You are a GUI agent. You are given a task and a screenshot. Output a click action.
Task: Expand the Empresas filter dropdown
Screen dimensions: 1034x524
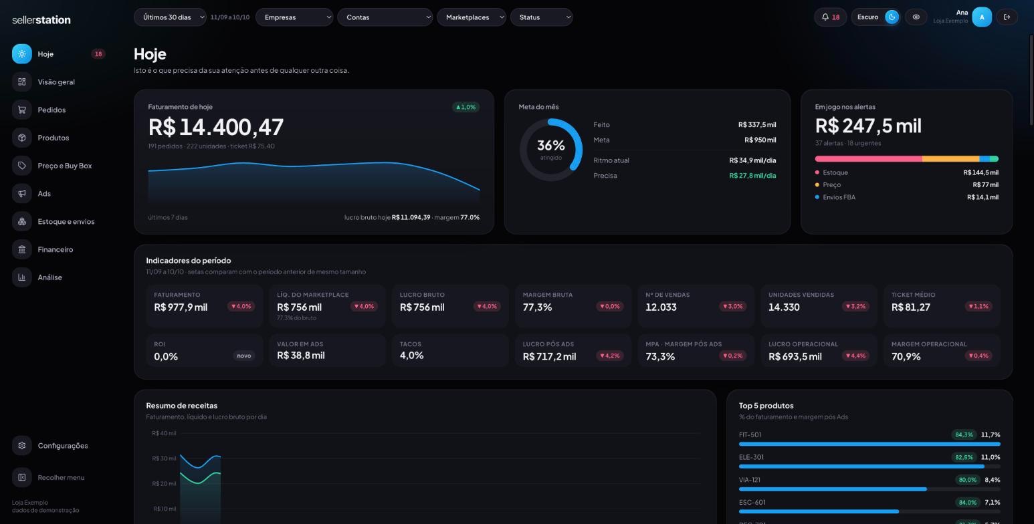click(294, 17)
